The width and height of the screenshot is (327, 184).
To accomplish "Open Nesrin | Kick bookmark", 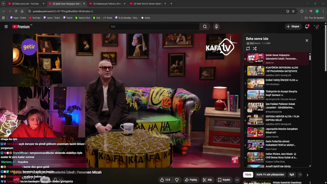I will (x=83, y=18).
